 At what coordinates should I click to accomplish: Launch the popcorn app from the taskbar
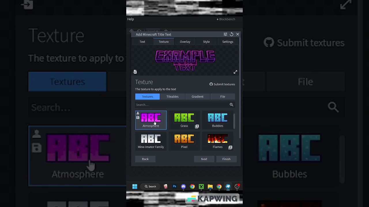pyautogui.click(x=165, y=187)
